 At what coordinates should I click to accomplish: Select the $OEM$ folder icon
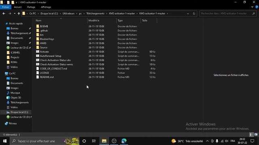[38, 26]
